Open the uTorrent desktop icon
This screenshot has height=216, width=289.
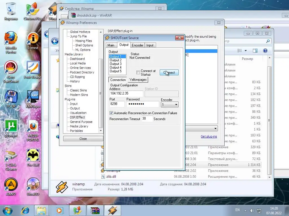(11, 128)
